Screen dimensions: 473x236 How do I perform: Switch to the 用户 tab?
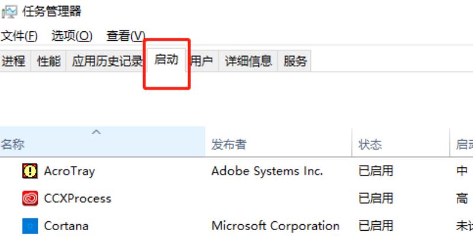pos(202,61)
